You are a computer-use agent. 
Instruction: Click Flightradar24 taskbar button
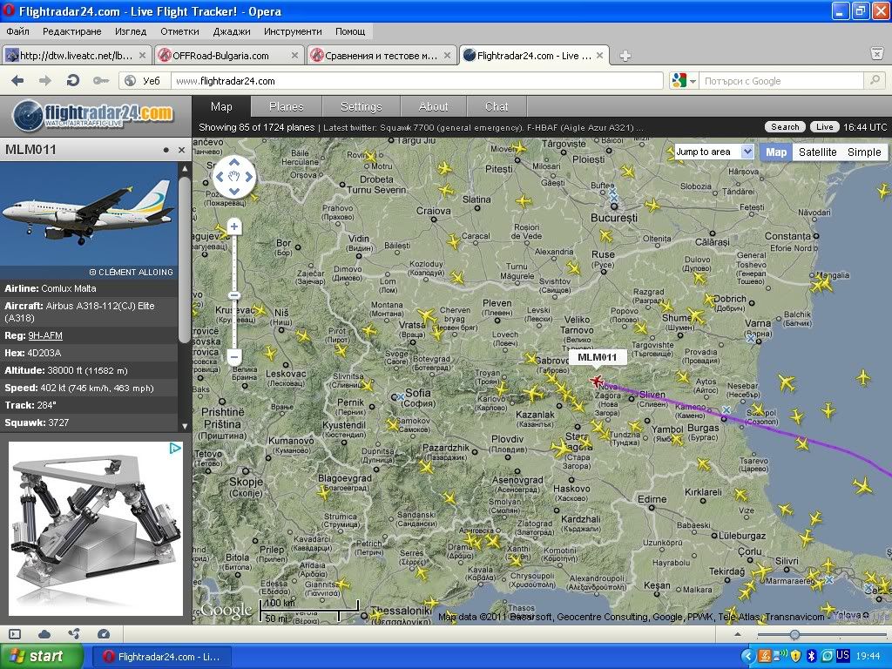tap(161, 657)
